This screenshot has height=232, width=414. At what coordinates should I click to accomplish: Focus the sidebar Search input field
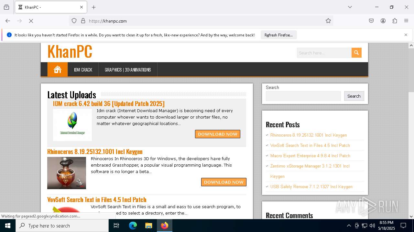(303, 96)
